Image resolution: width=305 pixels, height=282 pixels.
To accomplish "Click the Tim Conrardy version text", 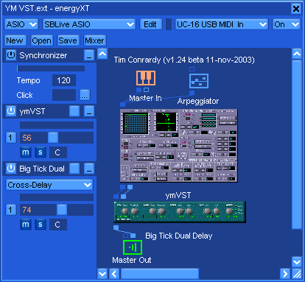I will (x=184, y=60).
